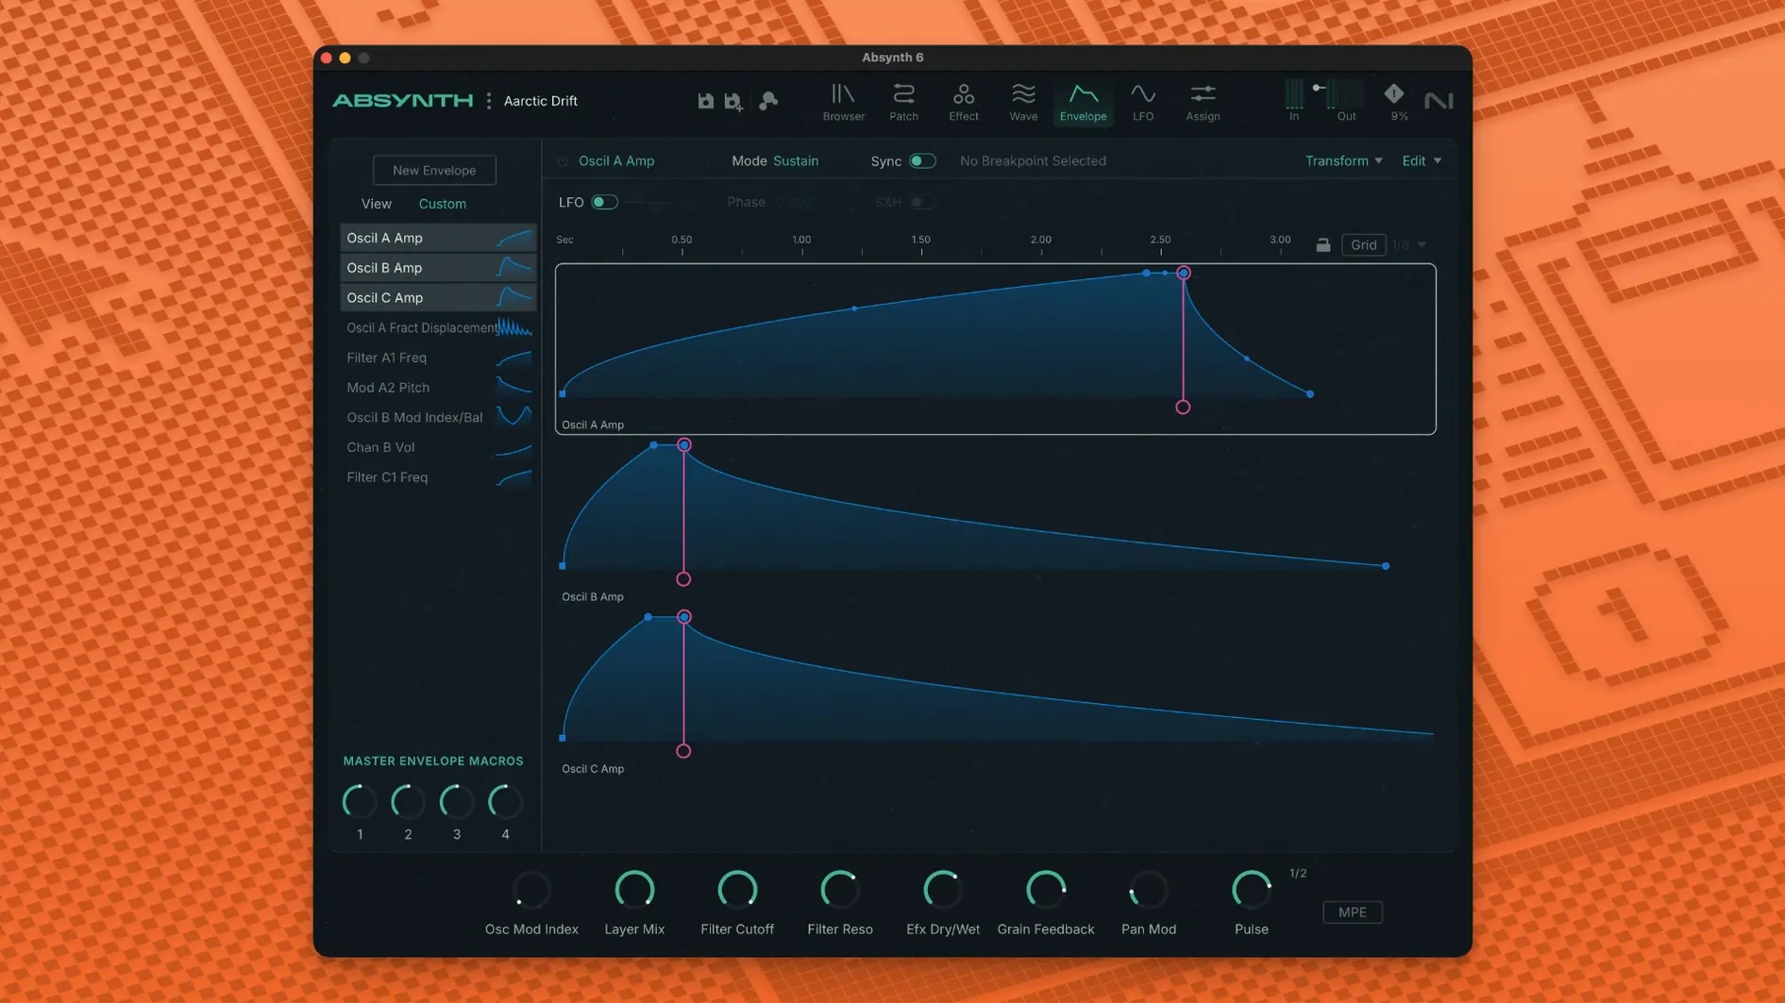Screen dimensions: 1785x1003
Task: Toggle the envelope LFO switch
Action: (x=604, y=202)
